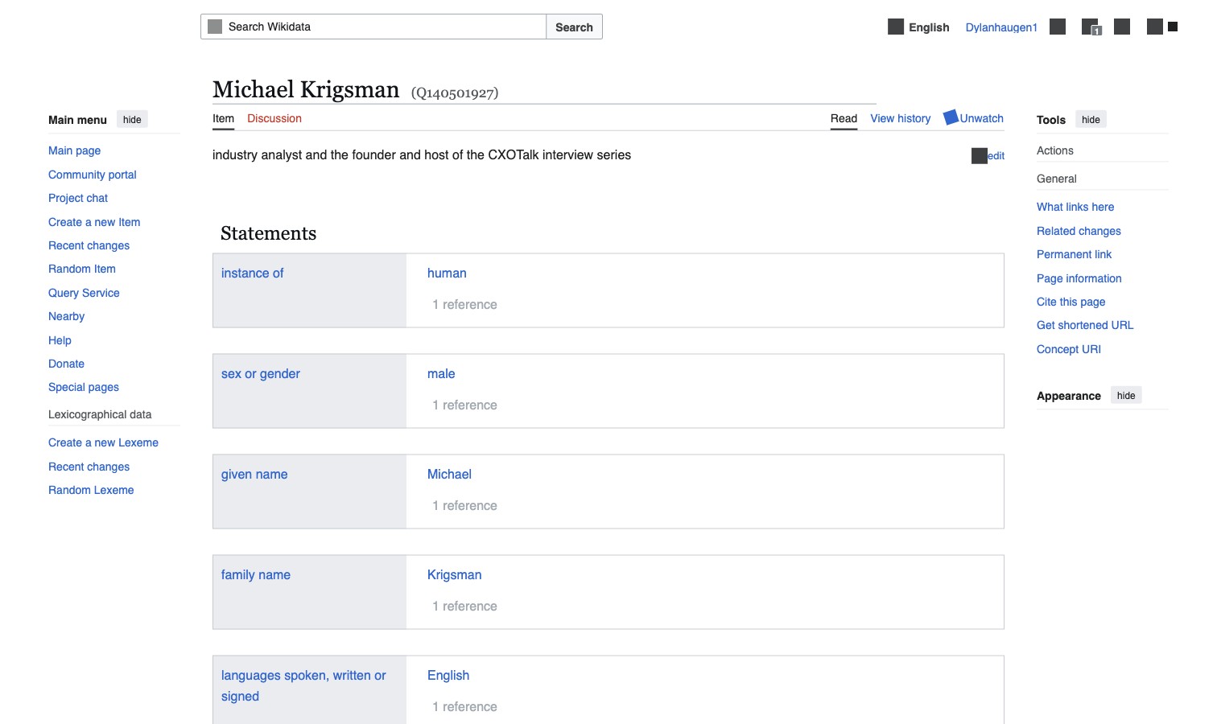Image resolution: width=1217 pixels, height=724 pixels.
Task: Open languages spoken, written or signed property
Action: pos(303,686)
